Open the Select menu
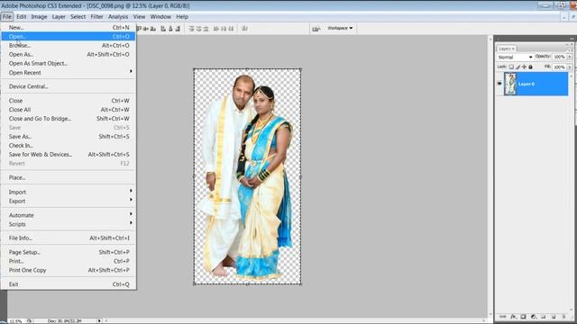 (x=78, y=17)
